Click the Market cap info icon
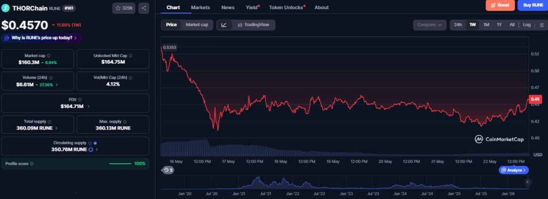 (49, 56)
